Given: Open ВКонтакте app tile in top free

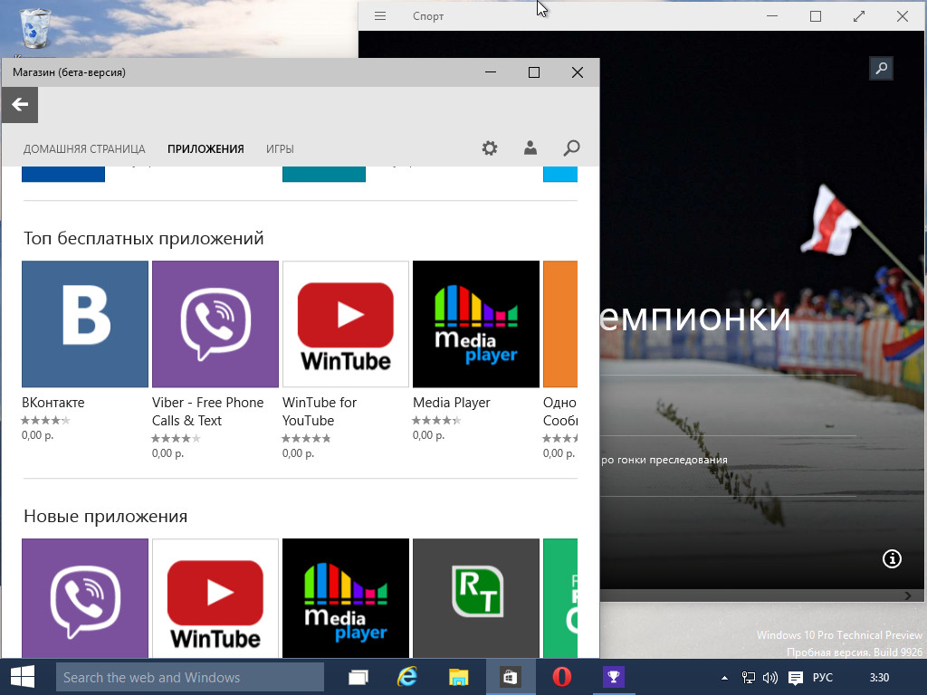Looking at the screenshot, I should coord(84,324).
